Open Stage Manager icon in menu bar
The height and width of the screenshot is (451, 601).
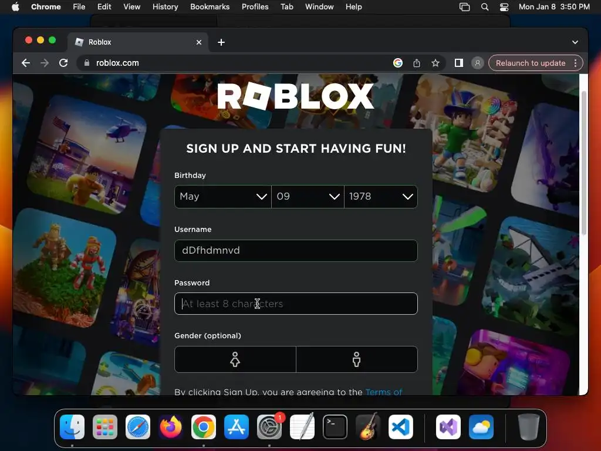coord(465,7)
